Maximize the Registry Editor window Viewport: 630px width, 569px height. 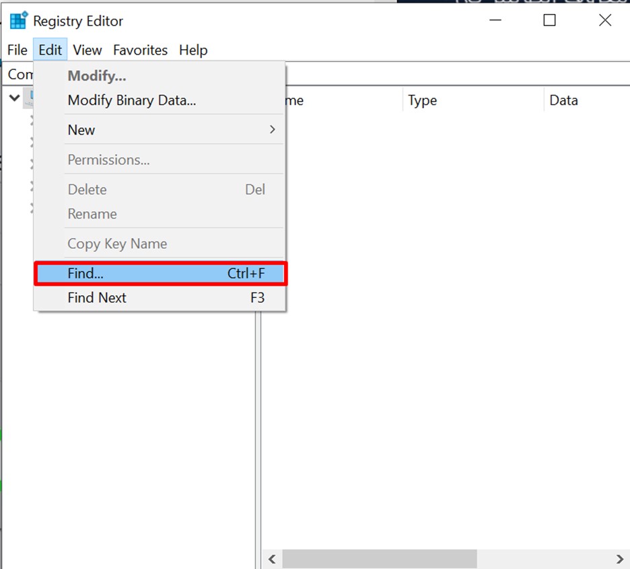pos(549,21)
